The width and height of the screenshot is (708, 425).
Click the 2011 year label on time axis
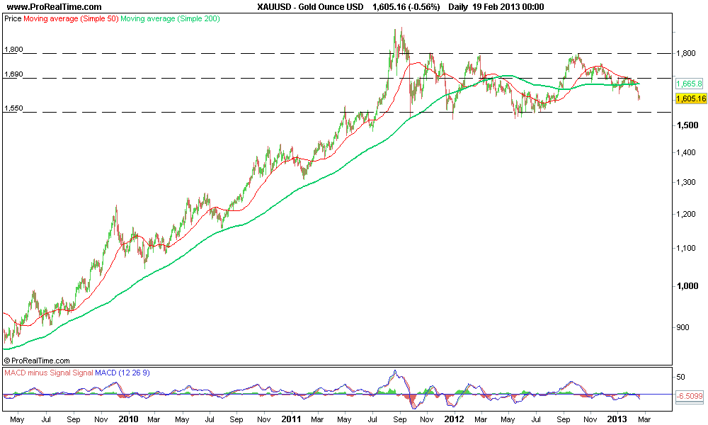[x=291, y=419]
